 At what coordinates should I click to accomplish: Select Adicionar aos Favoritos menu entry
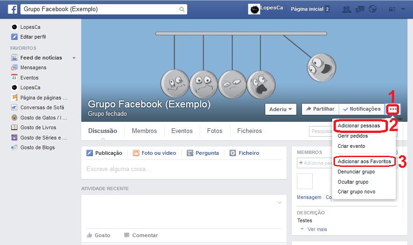click(x=364, y=161)
